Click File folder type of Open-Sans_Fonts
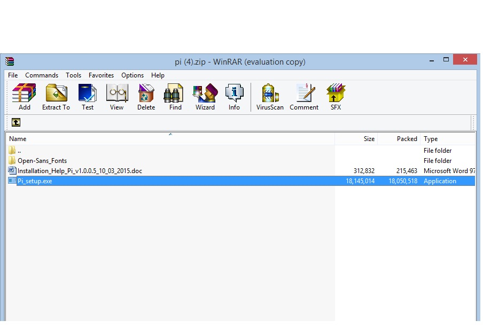The height and width of the screenshot is (328, 483). 438,161
